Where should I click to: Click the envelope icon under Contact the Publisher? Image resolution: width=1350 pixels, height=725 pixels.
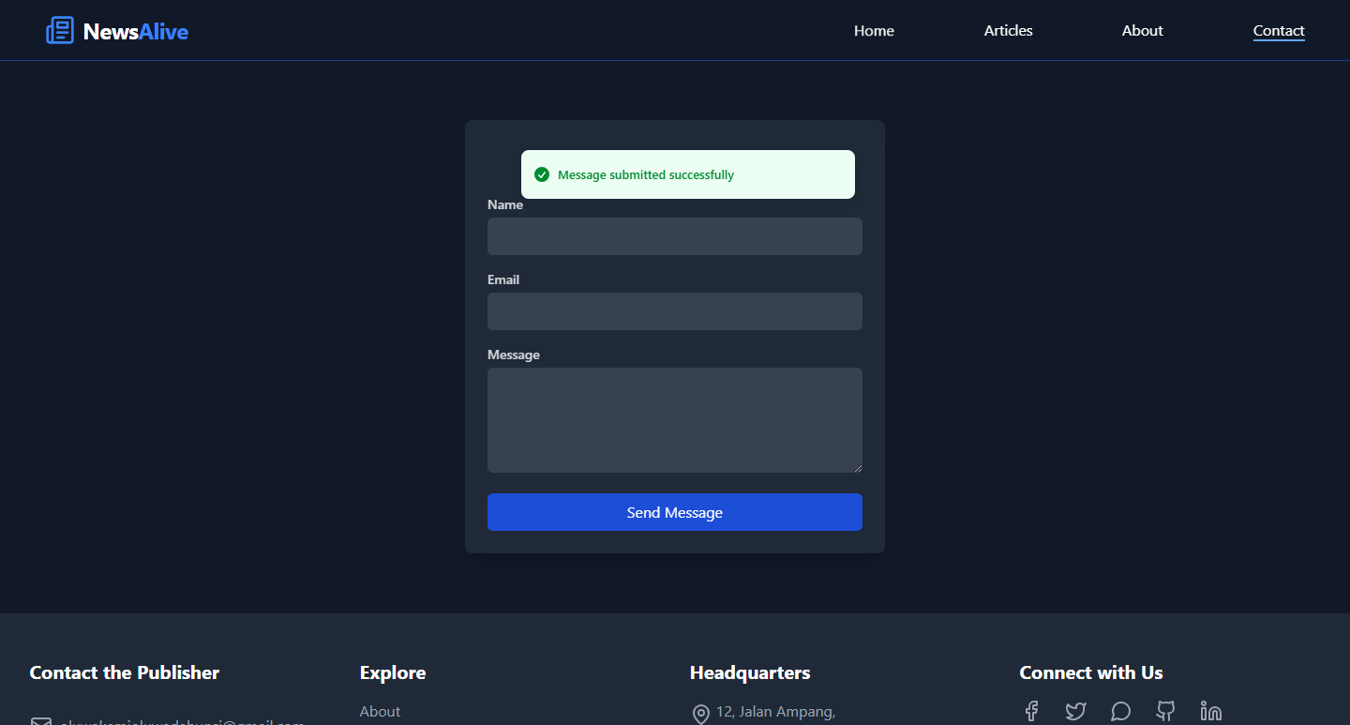[40, 721]
